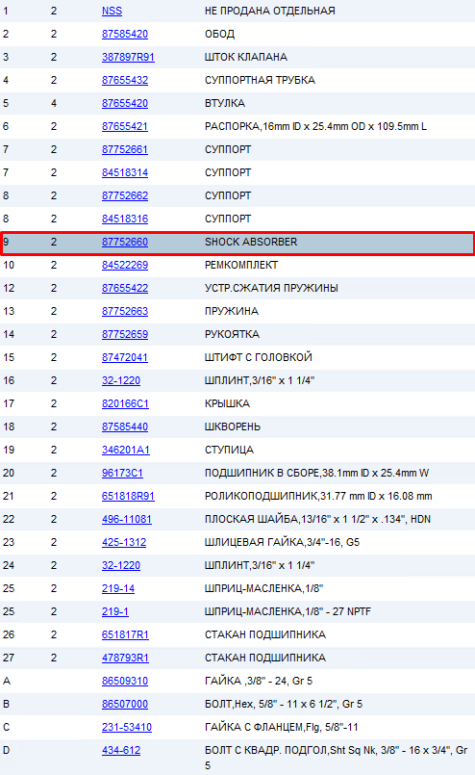Click carriage bolt part 434-612
This screenshot has width=475, height=775.
click(x=121, y=750)
